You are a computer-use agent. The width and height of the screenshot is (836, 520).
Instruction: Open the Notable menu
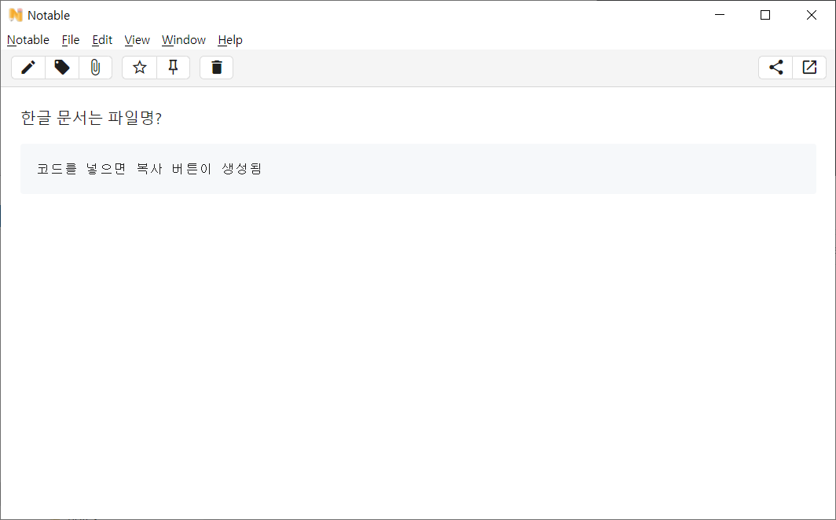pos(28,40)
